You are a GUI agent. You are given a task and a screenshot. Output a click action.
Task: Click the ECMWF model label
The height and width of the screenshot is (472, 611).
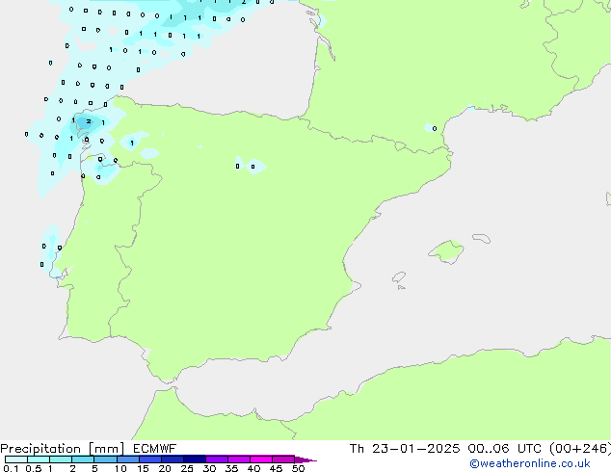point(155,449)
